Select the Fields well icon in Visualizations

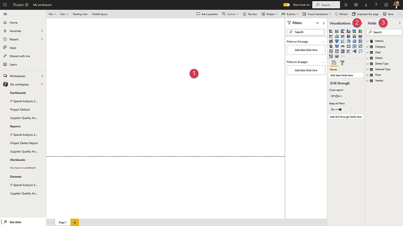click(x=334, y=63)
